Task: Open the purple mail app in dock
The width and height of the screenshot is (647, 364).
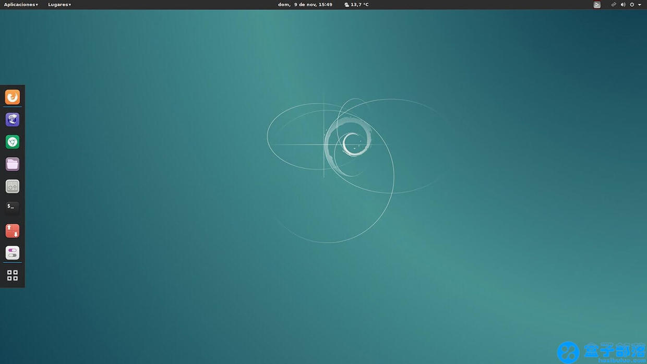Action: click(13, 119)
